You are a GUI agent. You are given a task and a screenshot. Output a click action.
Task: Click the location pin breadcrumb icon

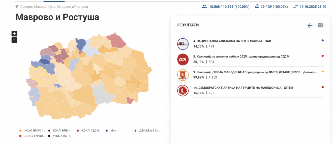pos(17,6)
